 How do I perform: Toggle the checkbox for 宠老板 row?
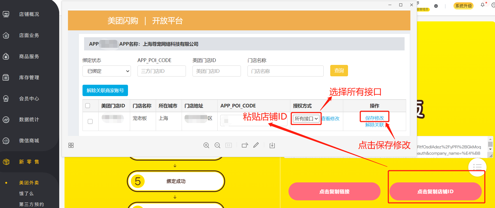tap(90, 121)
